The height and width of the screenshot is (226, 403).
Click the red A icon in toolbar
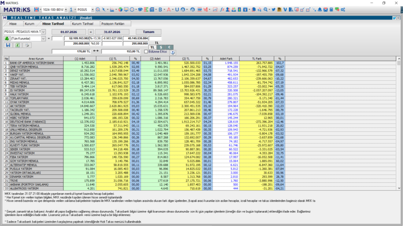pos(168,9)
